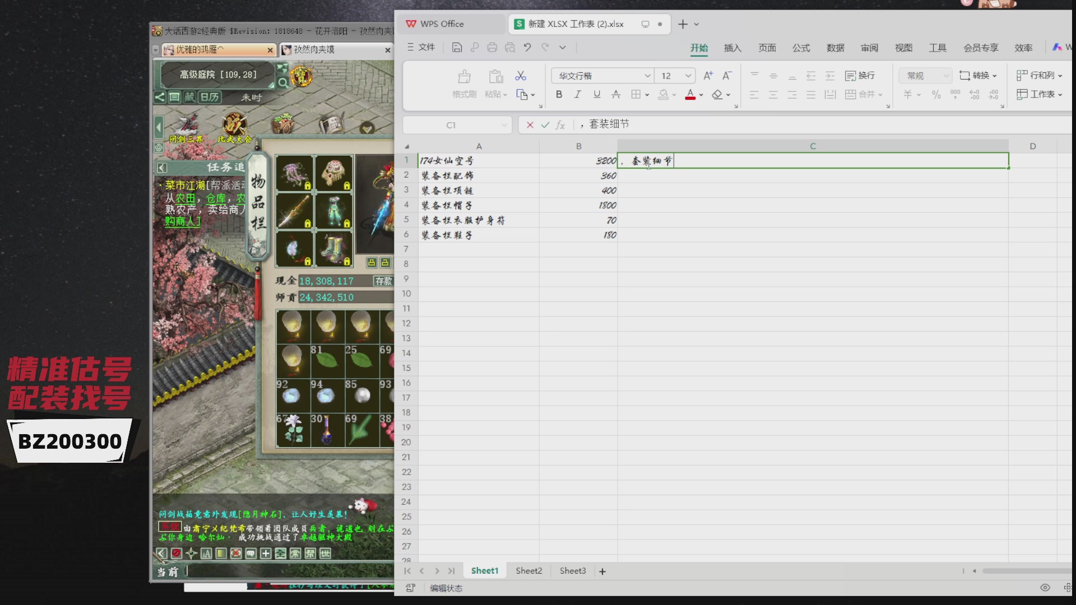Select cell A1 '174女仙空号'
Screen dimensions: 1076x605
(x=479, y=161)
